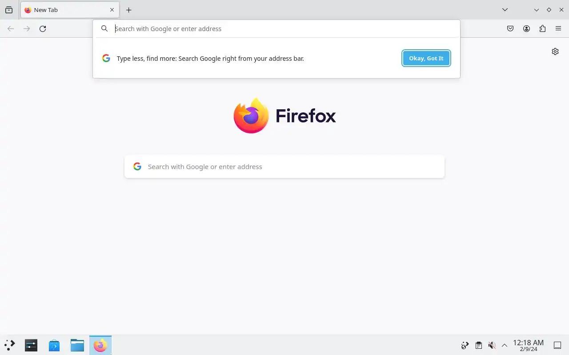Go forward one page
This screenshot has width=569, height=355.
click(27, 29)
